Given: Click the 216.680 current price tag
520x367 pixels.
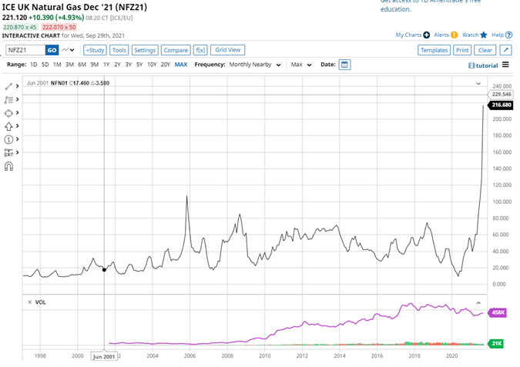Looking at the screenshot, I should pos(501,105).
